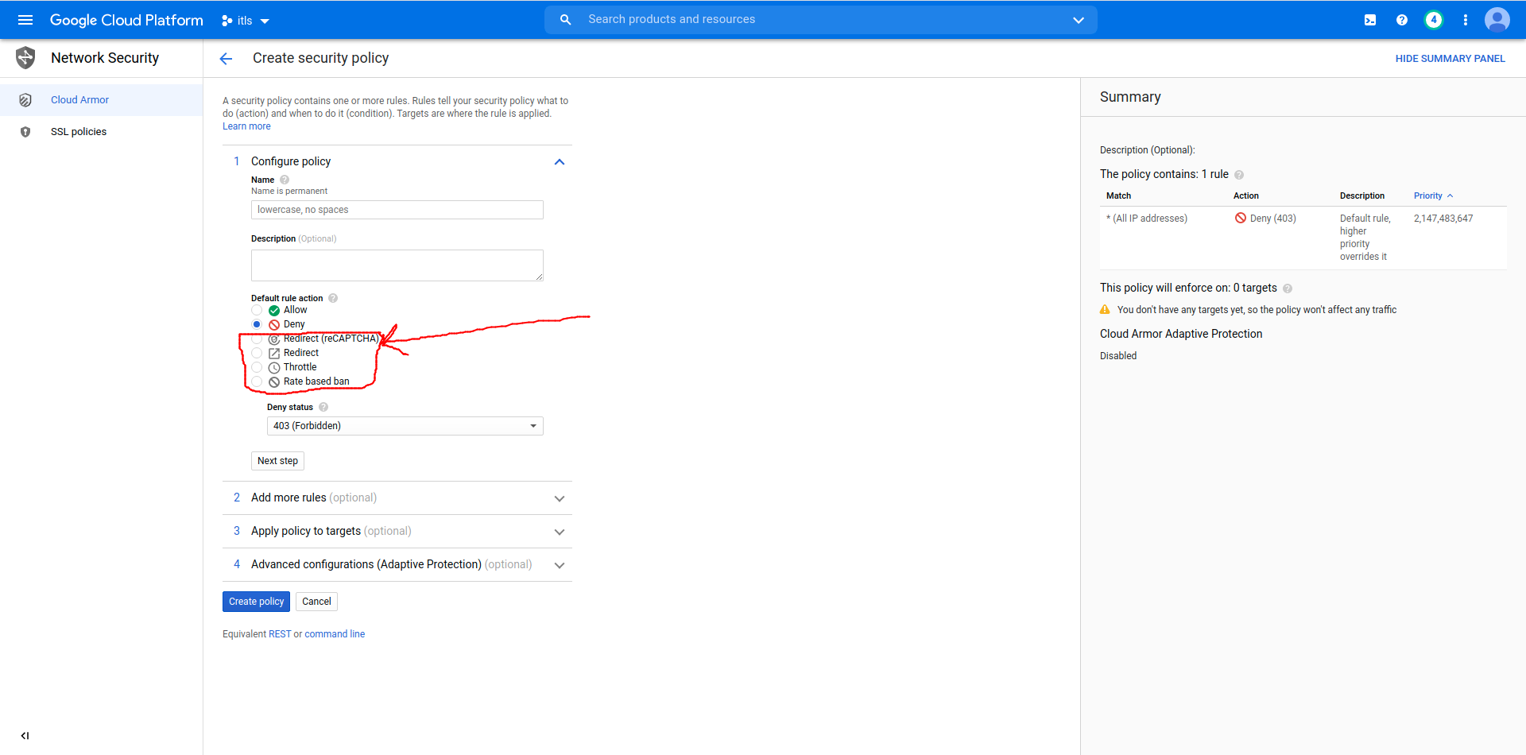
Task: Click the Network Security shield icon
Action: (25, 58)
